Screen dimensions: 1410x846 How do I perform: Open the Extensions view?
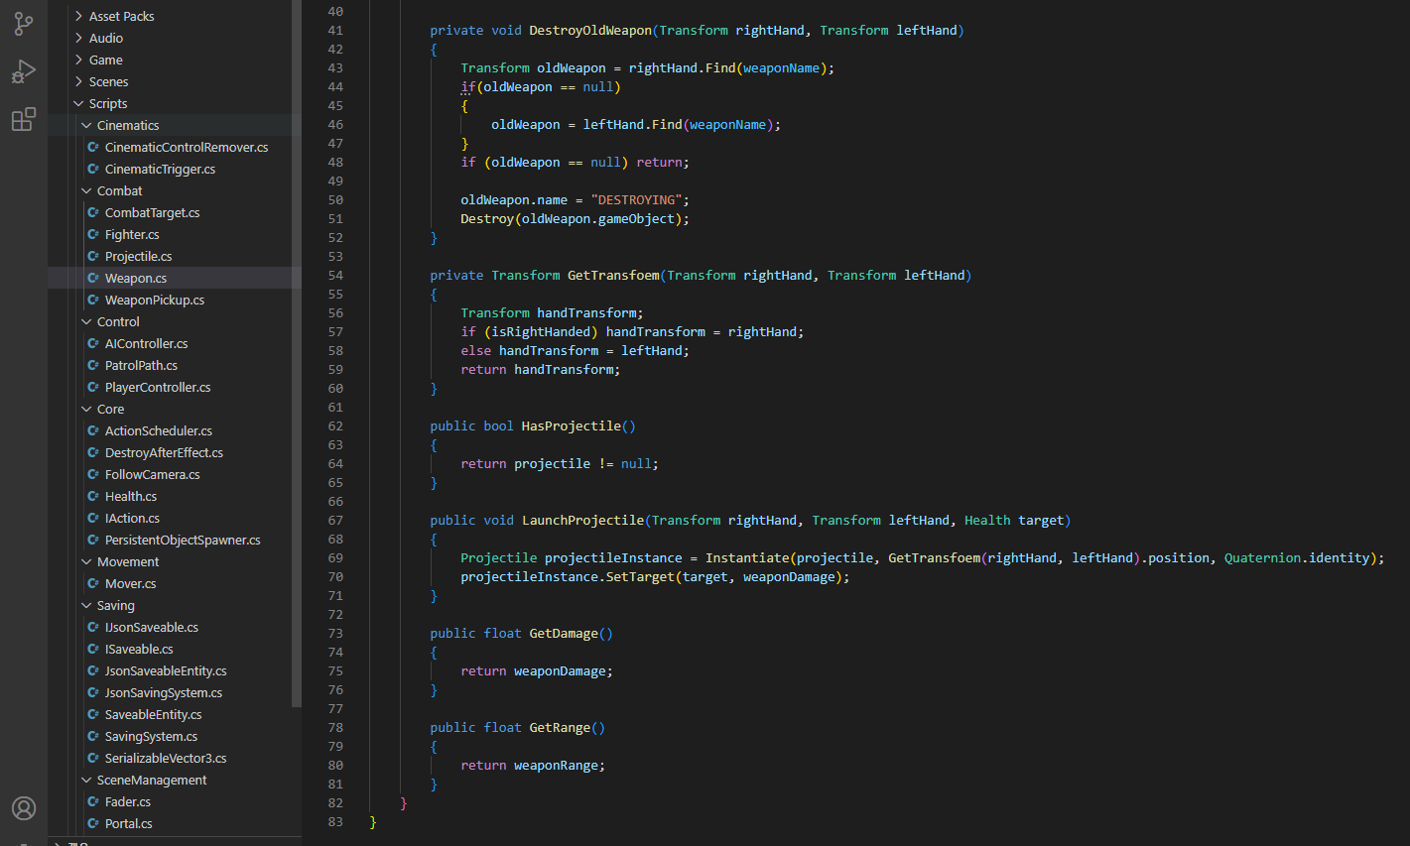tap(24, 119)
